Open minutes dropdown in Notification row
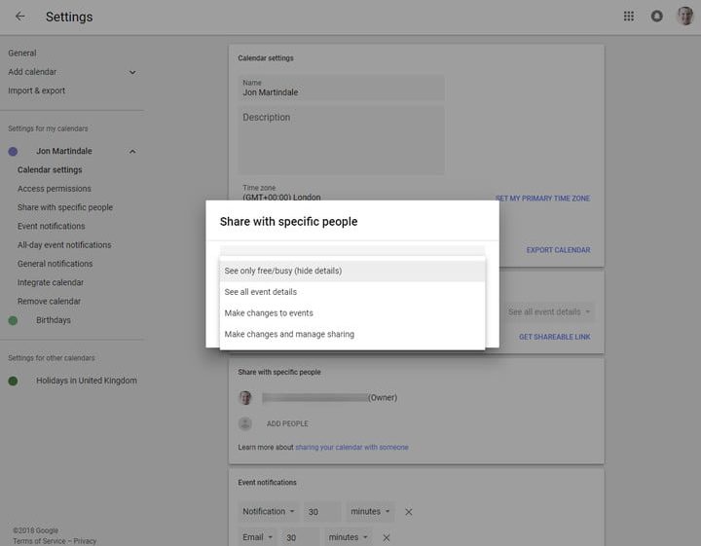701x546 pixels. pos(370,512)
